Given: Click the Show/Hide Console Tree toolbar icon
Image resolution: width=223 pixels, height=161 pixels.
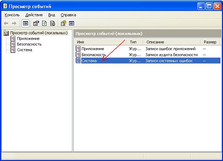Looking at the screenshot, I should point(26,23).
